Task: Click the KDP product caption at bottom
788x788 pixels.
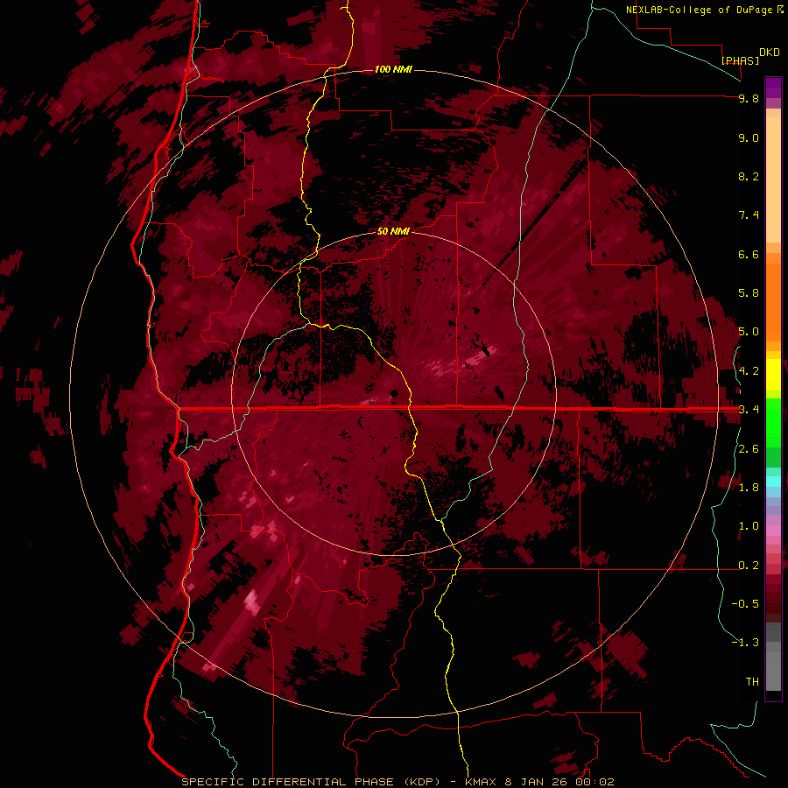Action: (398, 782)
